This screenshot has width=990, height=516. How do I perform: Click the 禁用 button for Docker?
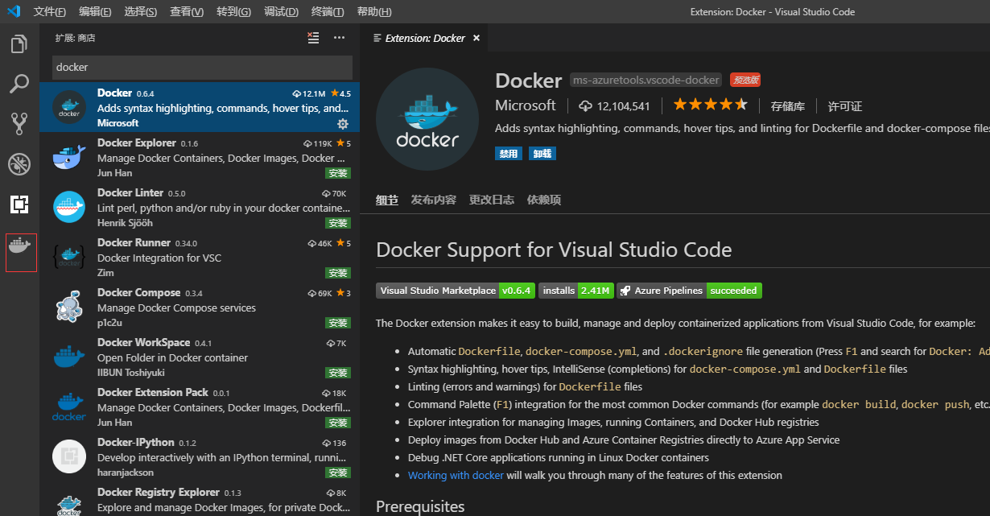[509, 153]
